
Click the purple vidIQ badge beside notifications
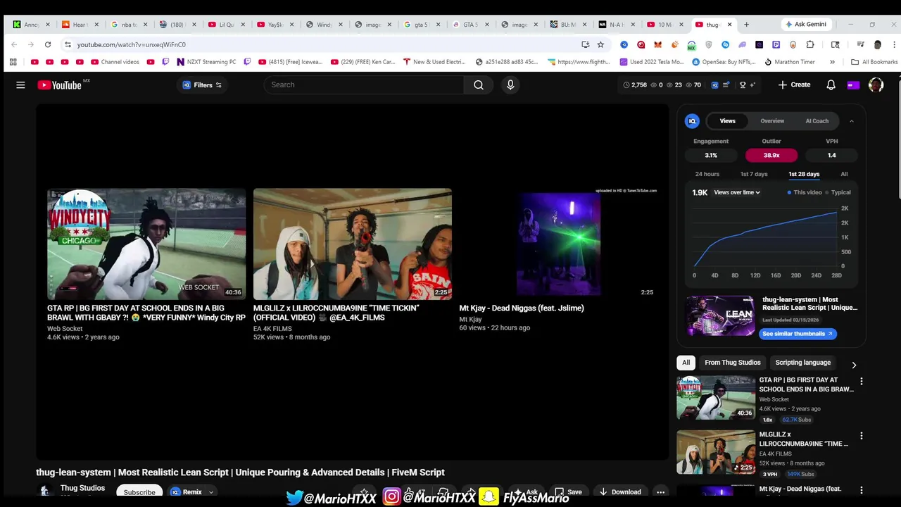853,85
